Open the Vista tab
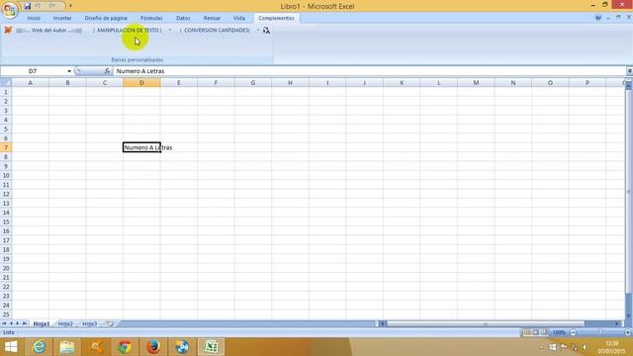Screen dimensions: 633x356 pyautogui.click(x=239, y=18)
